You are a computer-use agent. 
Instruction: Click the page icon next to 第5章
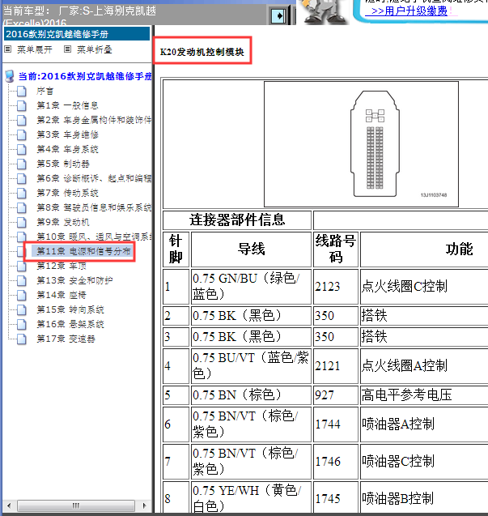(x=22, y=164)
